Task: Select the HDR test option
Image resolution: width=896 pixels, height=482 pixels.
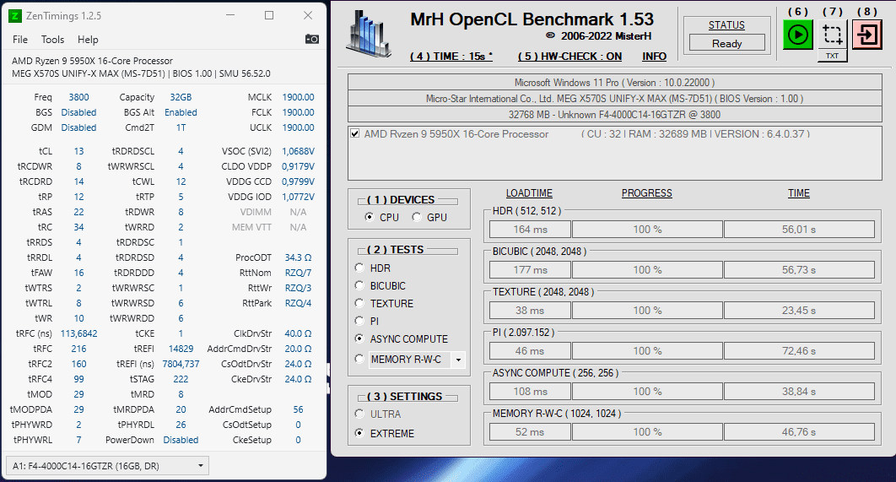Action: coord(359,268)
